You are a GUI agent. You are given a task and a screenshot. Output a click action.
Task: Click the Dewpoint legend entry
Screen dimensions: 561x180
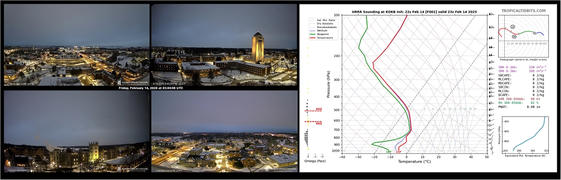pos(323,34)
